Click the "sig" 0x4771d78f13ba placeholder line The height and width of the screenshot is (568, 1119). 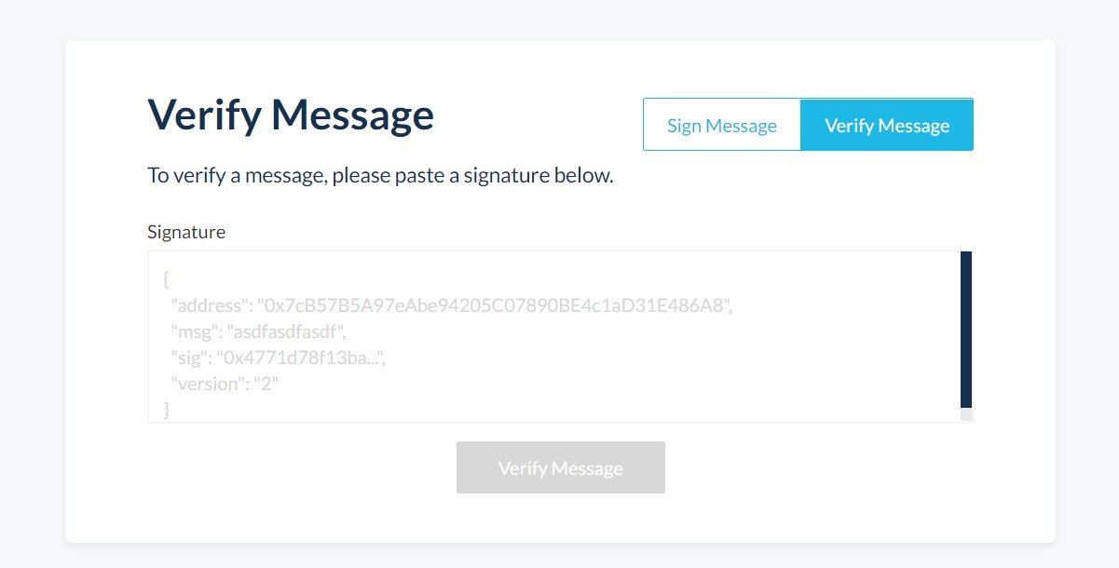(x=278, y=357)
